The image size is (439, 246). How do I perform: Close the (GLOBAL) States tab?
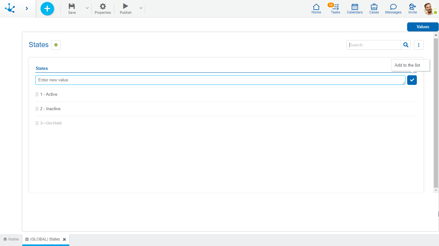click(64, 239)
